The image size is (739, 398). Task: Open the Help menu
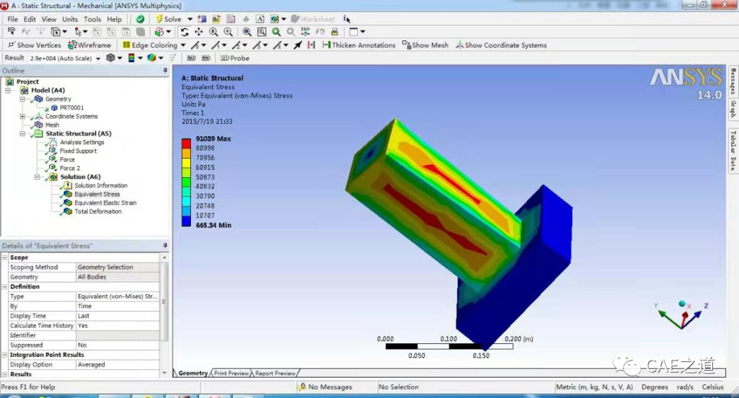[x=114, y=19]
